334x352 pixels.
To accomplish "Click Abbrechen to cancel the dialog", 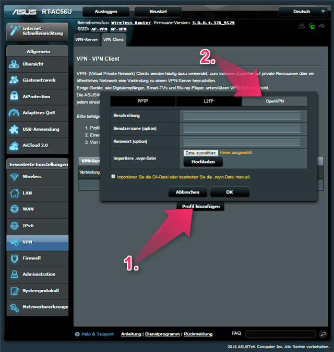I will (187, 192).
